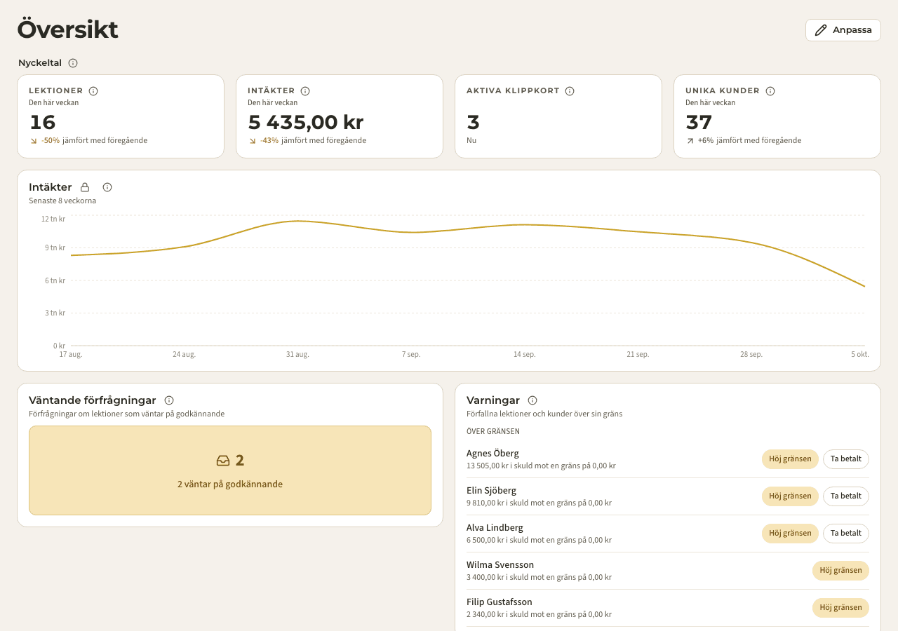Image resolution: width=898 pixels, height=631 pixels.
Task: Click the '31 aug.' chart axis label
Action: tap(297, 355)
